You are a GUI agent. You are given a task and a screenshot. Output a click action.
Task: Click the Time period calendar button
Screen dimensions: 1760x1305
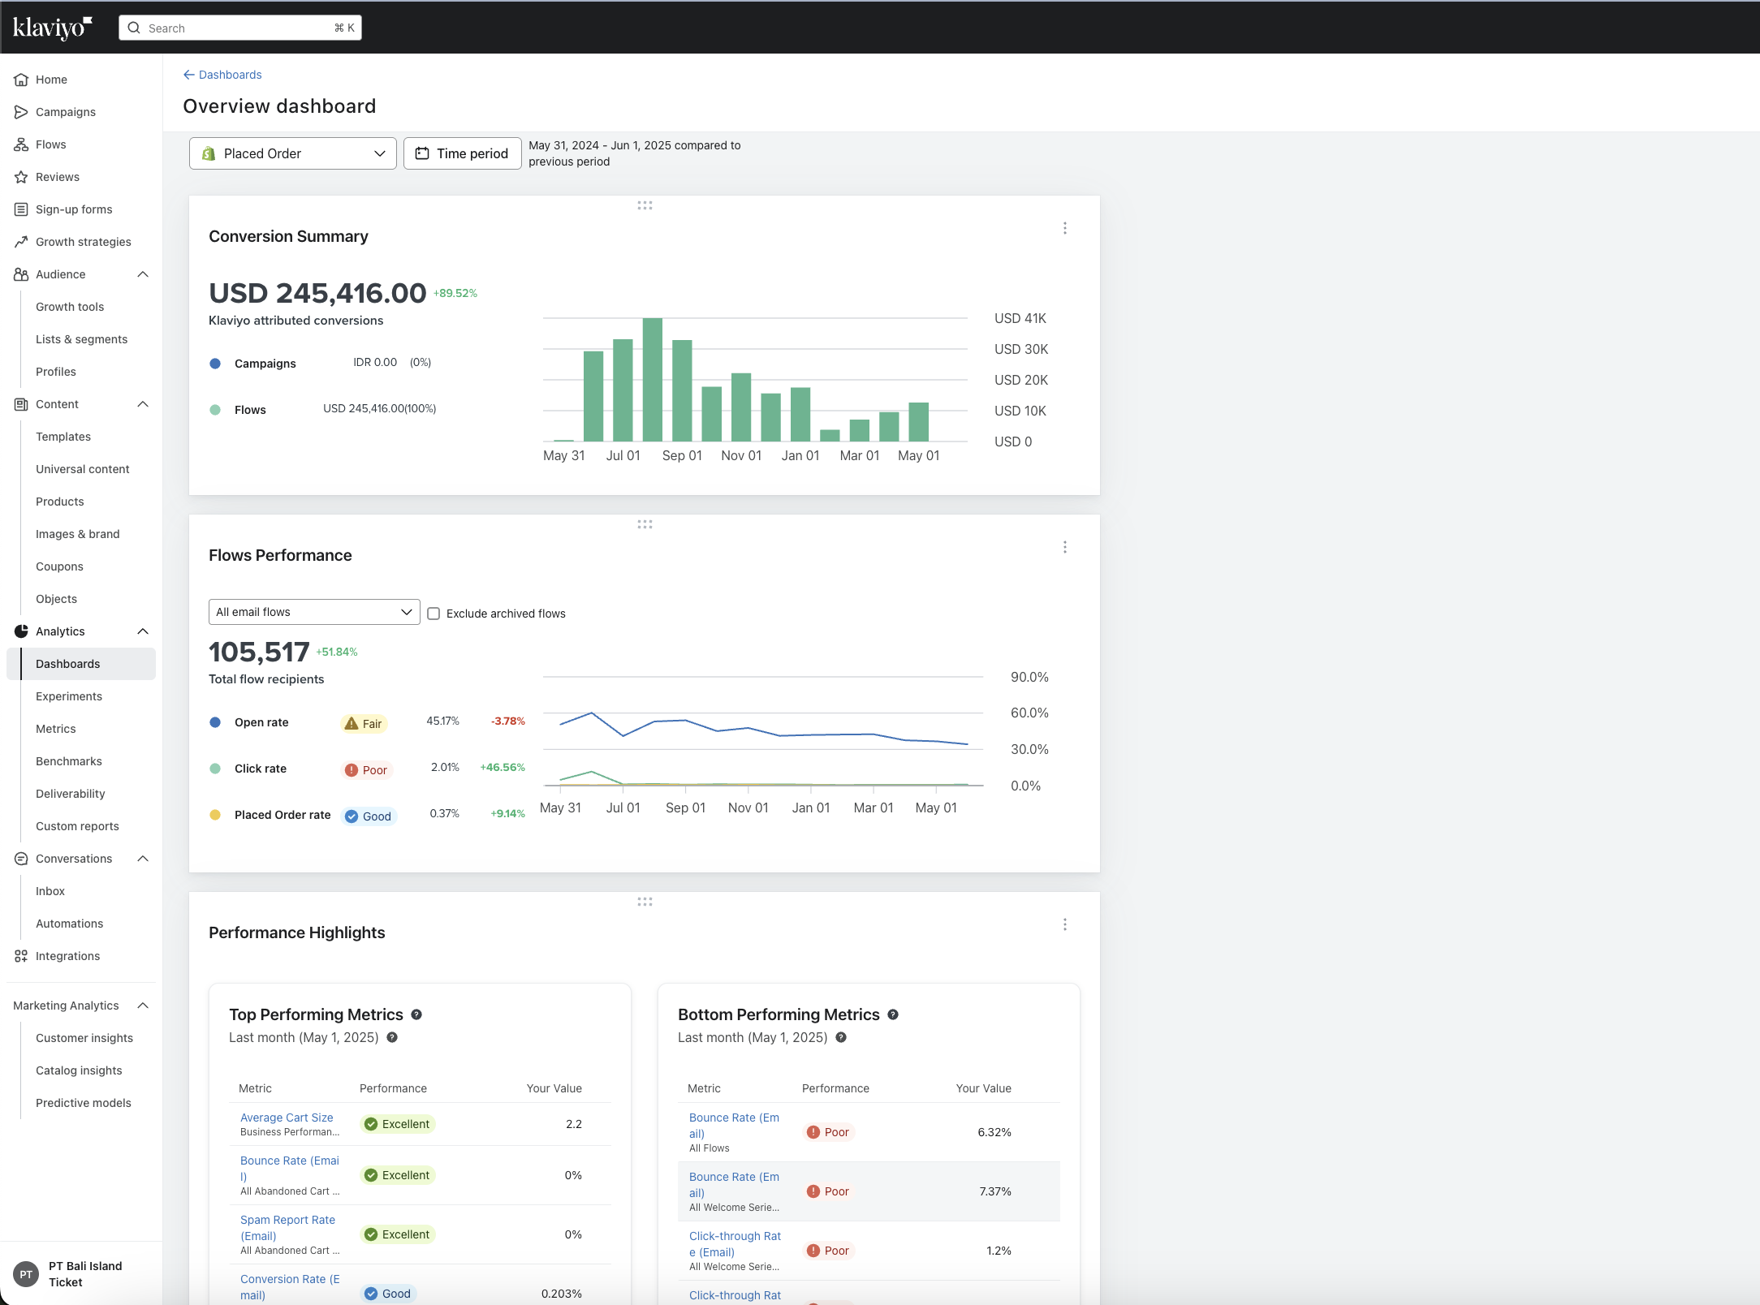(462, 153)
